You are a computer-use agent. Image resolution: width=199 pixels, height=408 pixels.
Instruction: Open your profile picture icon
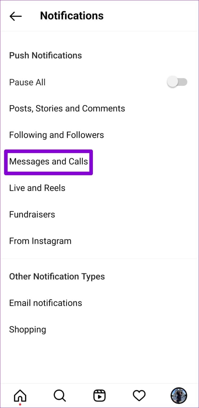179,395
